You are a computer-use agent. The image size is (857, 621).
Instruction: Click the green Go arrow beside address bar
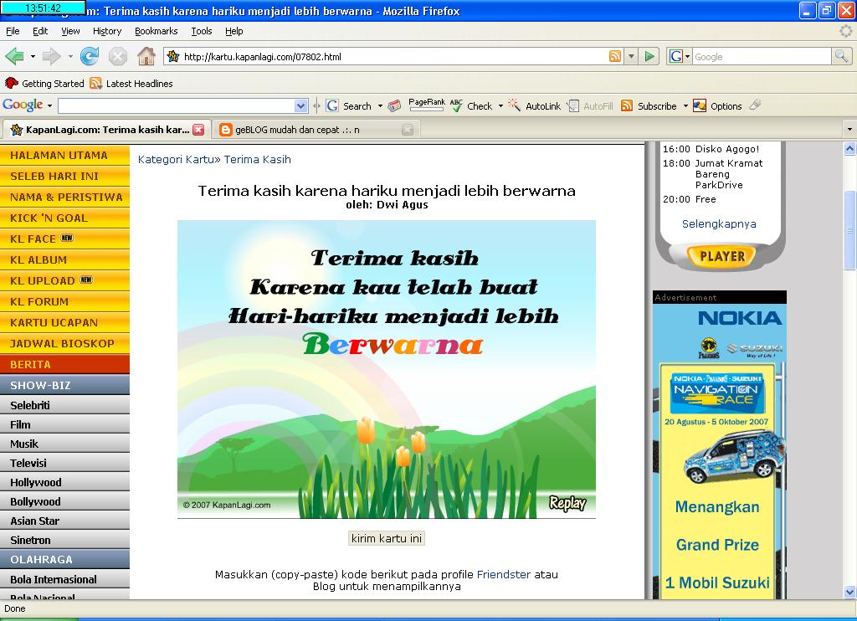click(x=649, y=56)
